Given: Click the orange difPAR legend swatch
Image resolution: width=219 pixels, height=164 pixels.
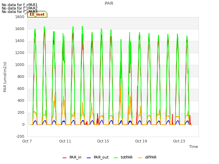Looking at the screenshot, I should point(140,158).
